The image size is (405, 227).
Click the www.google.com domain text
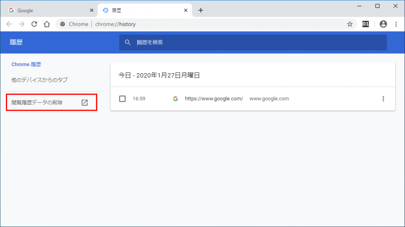tap(269, 98)
